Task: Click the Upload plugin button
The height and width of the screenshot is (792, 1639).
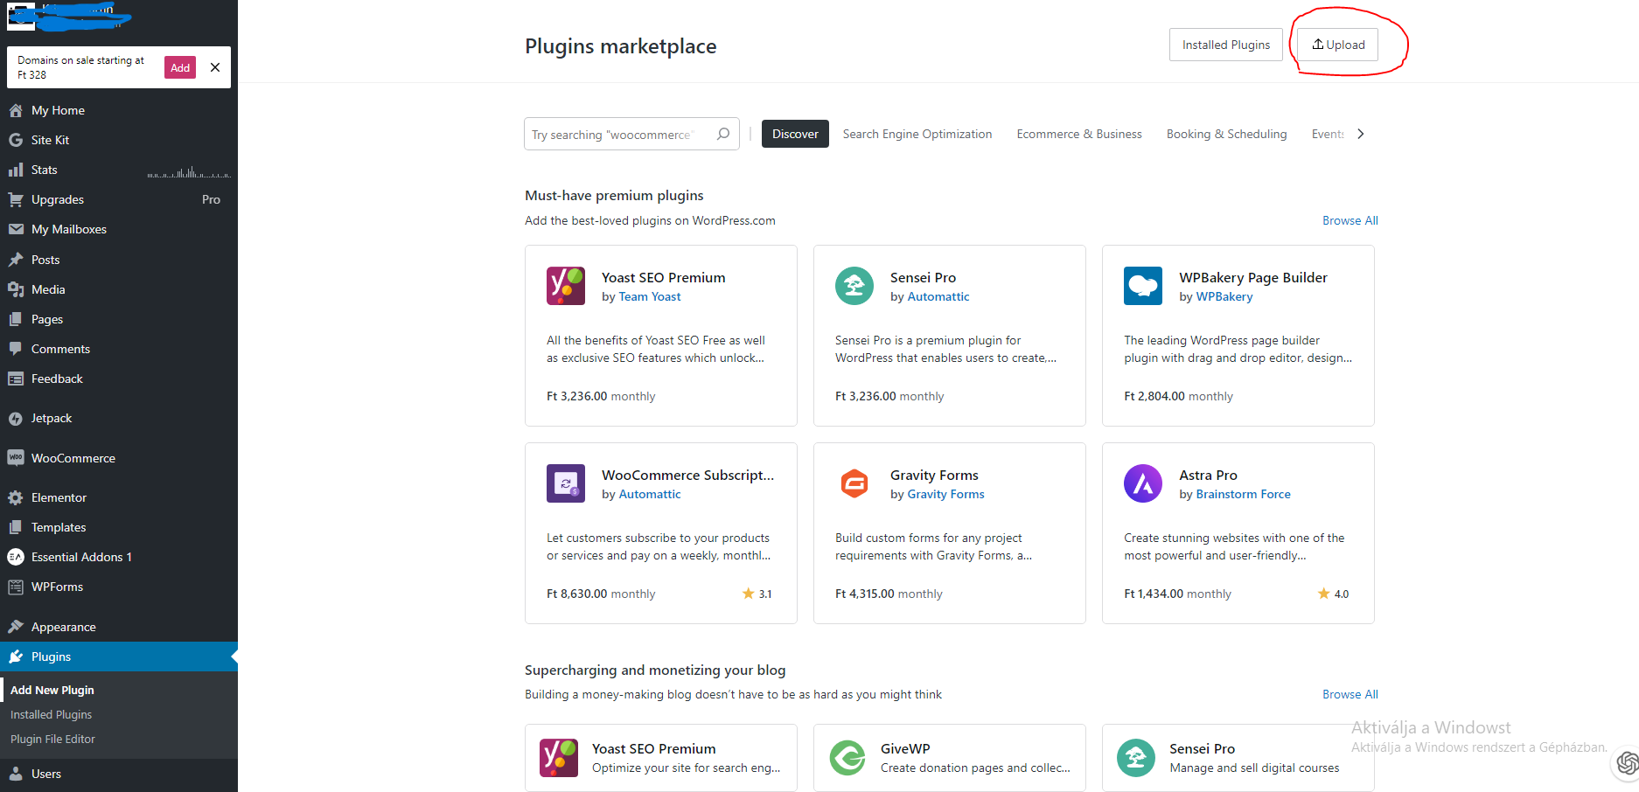Action: coord(1338,45)
